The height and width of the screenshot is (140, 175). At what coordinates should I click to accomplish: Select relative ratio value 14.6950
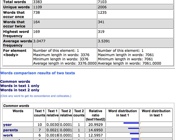point(95,130)
